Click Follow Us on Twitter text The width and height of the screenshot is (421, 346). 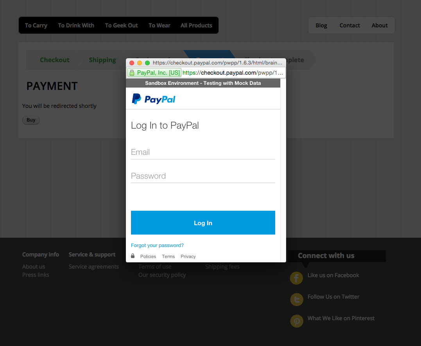(x=333, y=297)
